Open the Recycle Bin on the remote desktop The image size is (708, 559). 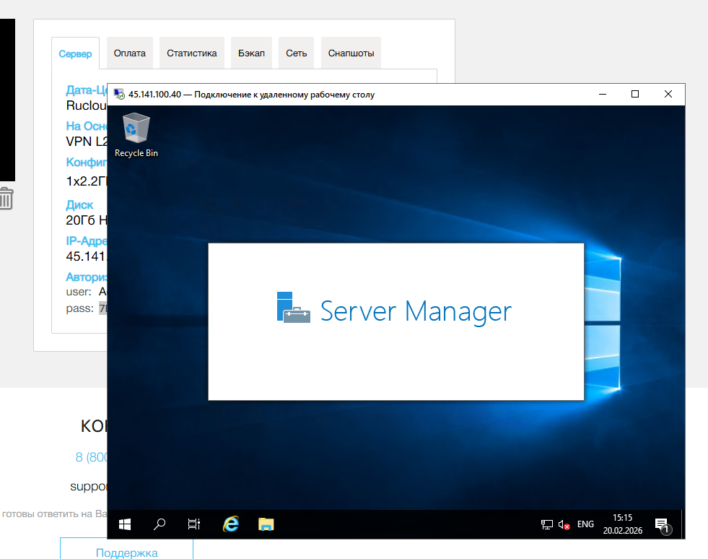pyautogui.click(x=136, y=134)
